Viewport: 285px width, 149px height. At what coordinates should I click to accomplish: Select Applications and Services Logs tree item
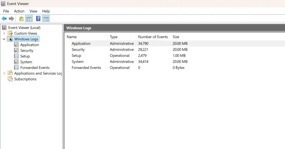tap(38, 73)
